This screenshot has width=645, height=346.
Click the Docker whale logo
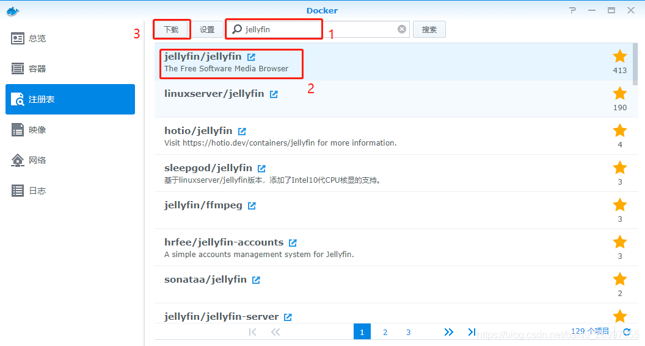[13, 11]
